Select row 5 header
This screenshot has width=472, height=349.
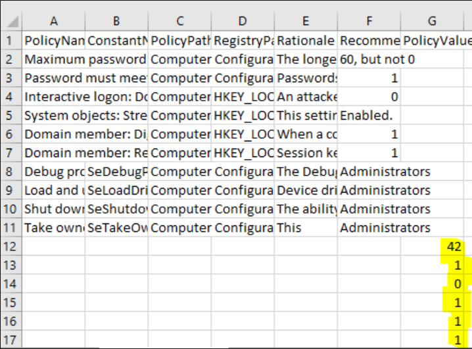pos(11,116)
